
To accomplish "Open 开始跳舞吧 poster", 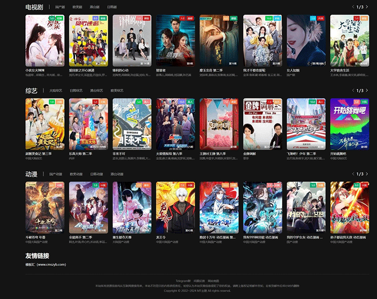I will click(x=349, y=124).
